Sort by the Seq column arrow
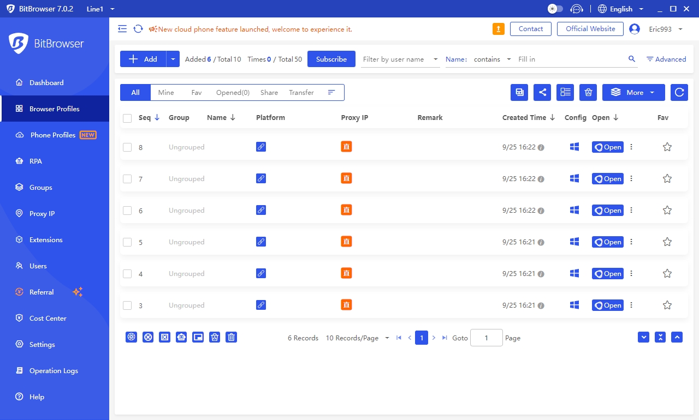The width and height of the screenshot is (699, 420). (x=157, y=117)
